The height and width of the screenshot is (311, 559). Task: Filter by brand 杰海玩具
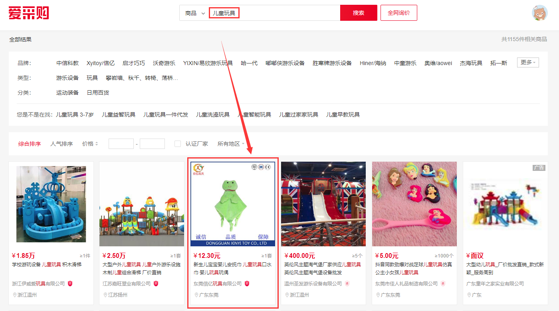click(x=471, y=63)
